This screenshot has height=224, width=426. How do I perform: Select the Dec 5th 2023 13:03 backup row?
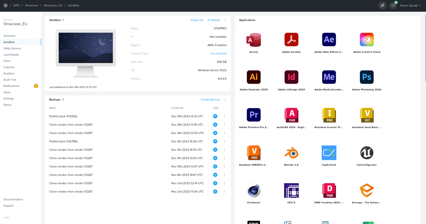coord(138,158)
